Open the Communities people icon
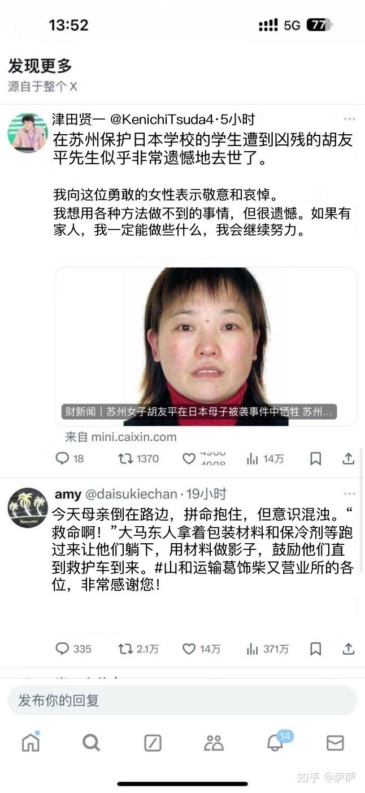Viewport: 365px width, 793px height. (x=214, y=743)
